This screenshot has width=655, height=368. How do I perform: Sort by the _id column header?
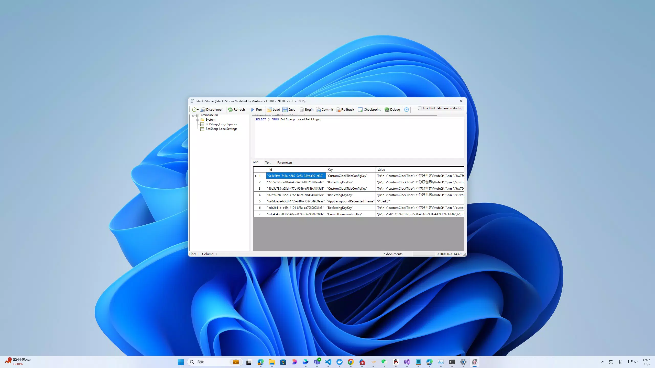[296, 170]
